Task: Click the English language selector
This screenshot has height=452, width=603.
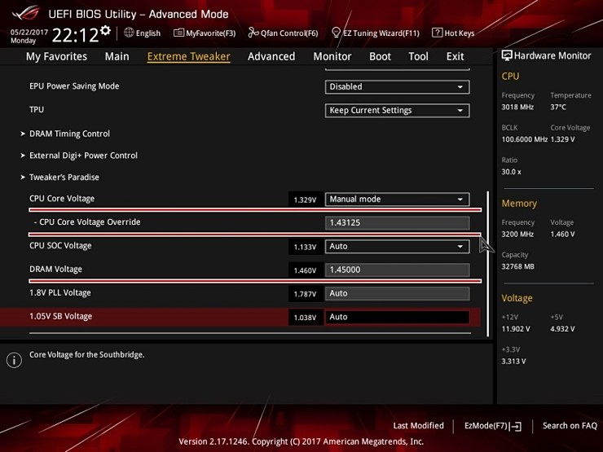Action: [x=147, y=33]
